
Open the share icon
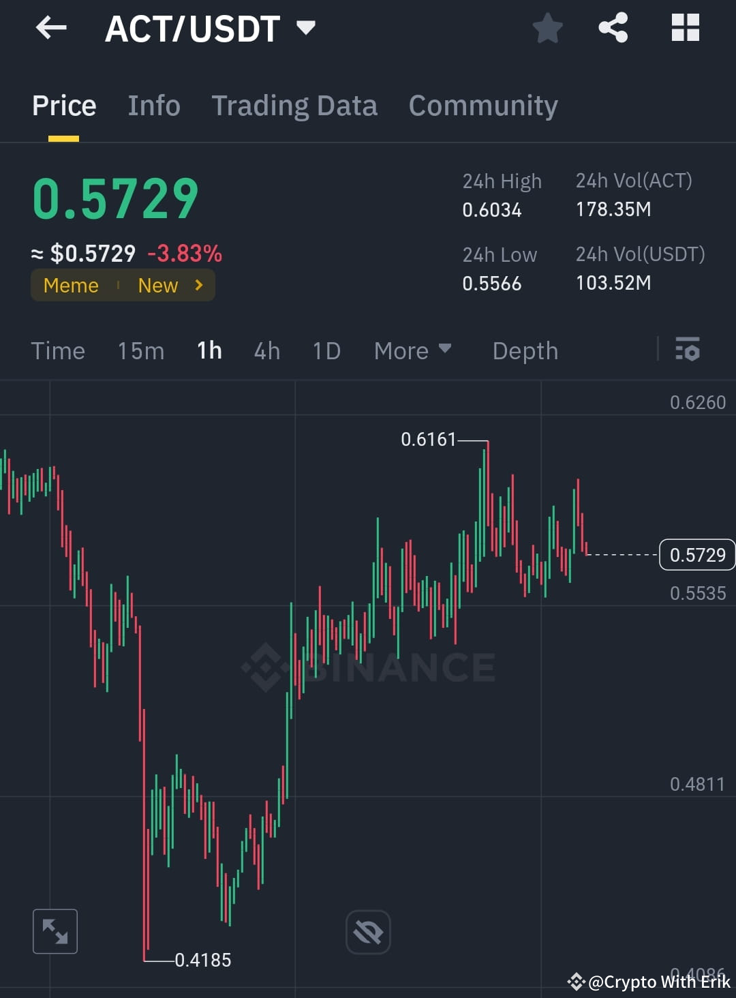[613, 27]
